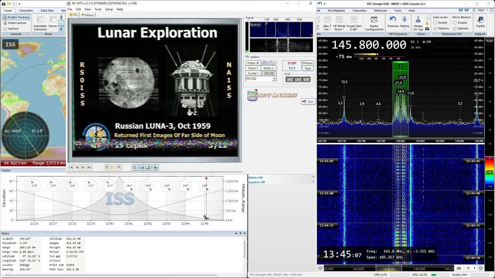Open the RX-SSTV Setup menu
The image size is (495, 278).
109,9
